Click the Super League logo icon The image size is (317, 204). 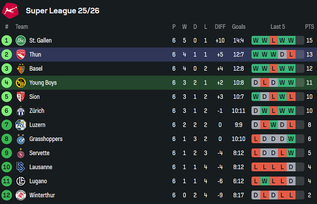point(10,10)
